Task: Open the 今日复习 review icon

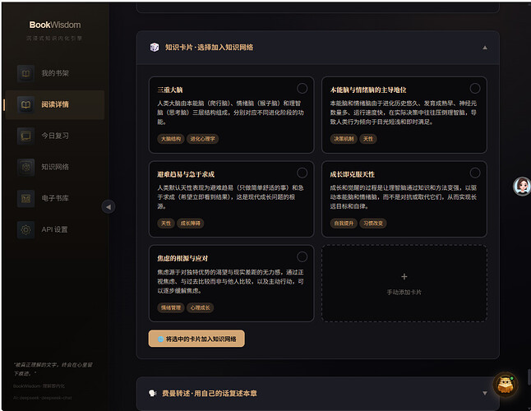Action: tap(25, 136)
